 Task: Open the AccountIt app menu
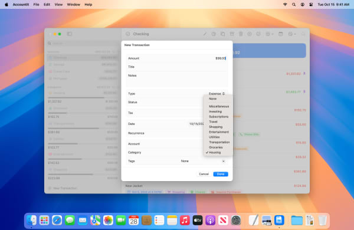tap(21, 5)
